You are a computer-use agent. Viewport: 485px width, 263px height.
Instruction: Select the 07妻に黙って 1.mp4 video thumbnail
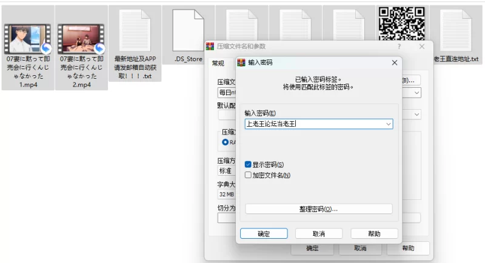pyautogui.click(x=28, y=39)
